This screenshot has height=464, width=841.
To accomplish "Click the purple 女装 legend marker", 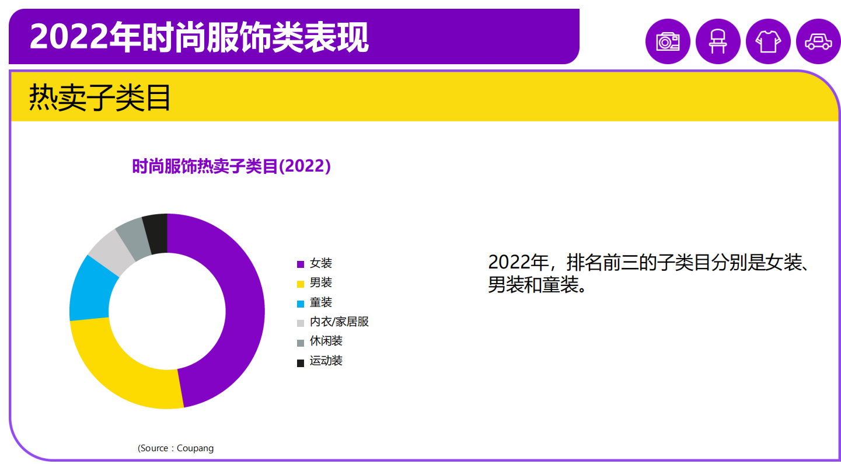I will point(299,263).
